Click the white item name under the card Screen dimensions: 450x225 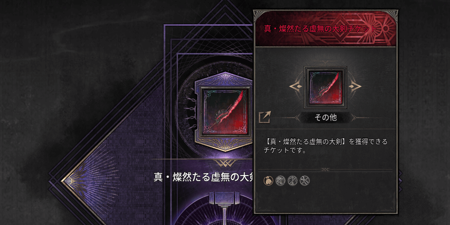coord(203,178)
